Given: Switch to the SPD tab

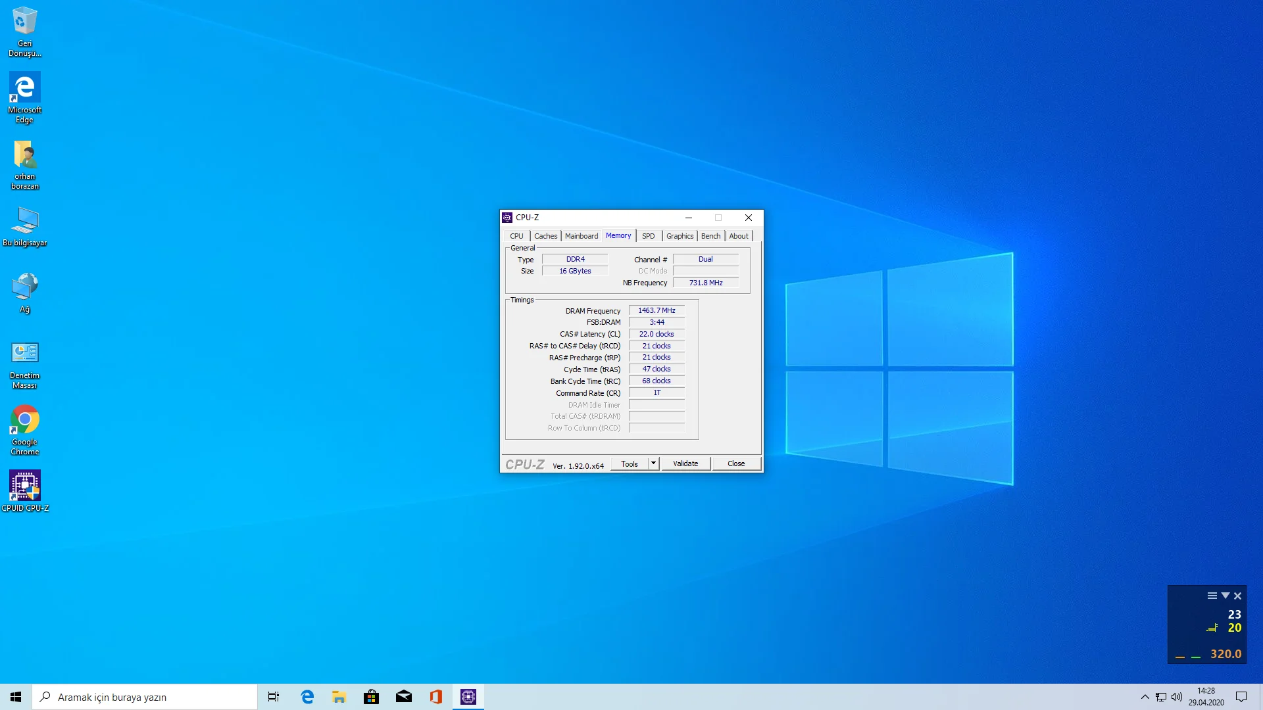Looking at the screenshot, I should [648, 236].
